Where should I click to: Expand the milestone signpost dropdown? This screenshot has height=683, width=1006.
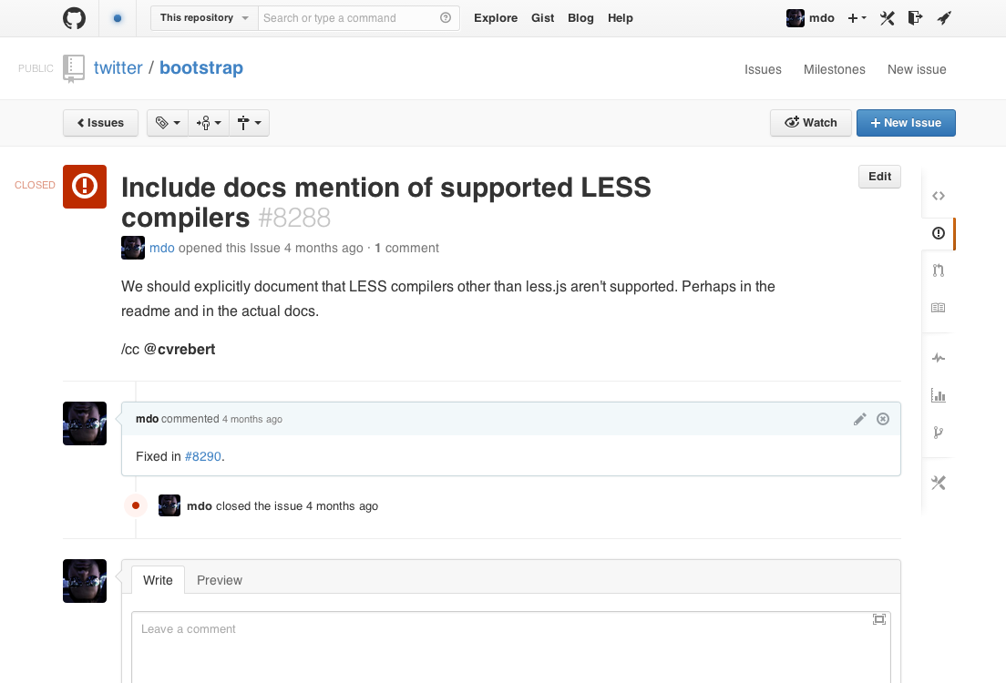(x=249, y=123)
